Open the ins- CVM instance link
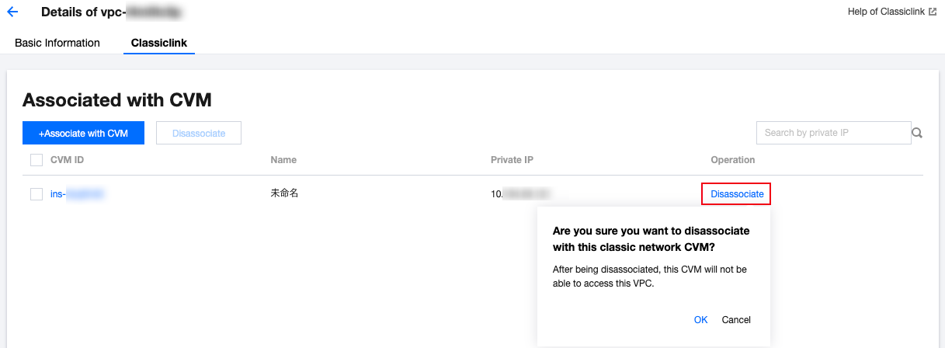The width and height of the screenshot is (945, 348). point(77,194)
